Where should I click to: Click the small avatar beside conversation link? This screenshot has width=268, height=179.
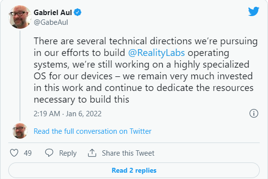(20, 131)
